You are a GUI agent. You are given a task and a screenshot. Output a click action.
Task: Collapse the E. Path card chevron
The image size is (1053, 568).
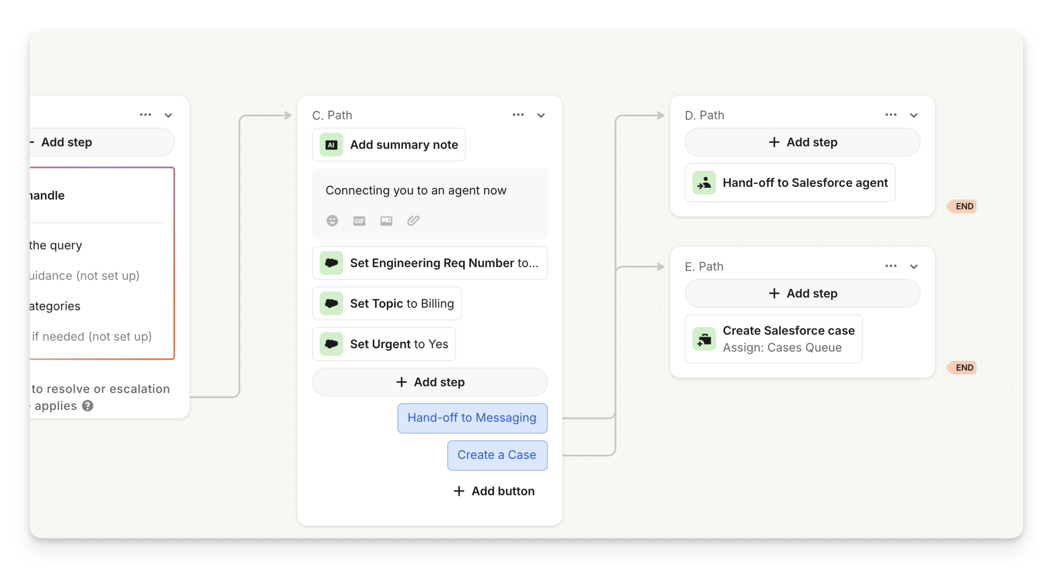pyautogui.click(x=914, y=267)
